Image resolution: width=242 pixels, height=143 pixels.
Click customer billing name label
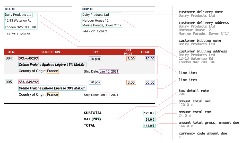tap(200, 40)
